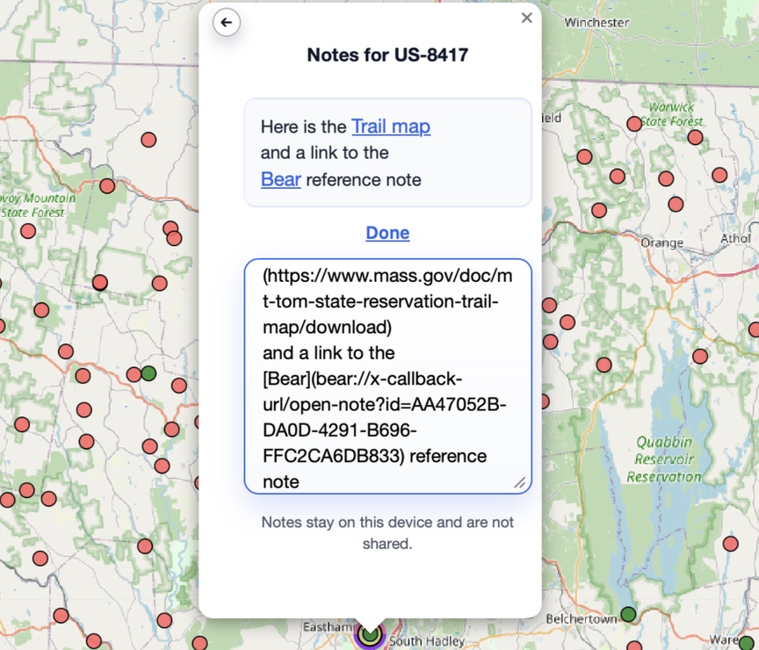Image resolution: width=759 pixels, height=650 pixels.
Task: Grab the text area resize handle
Action: coord(520,482)
